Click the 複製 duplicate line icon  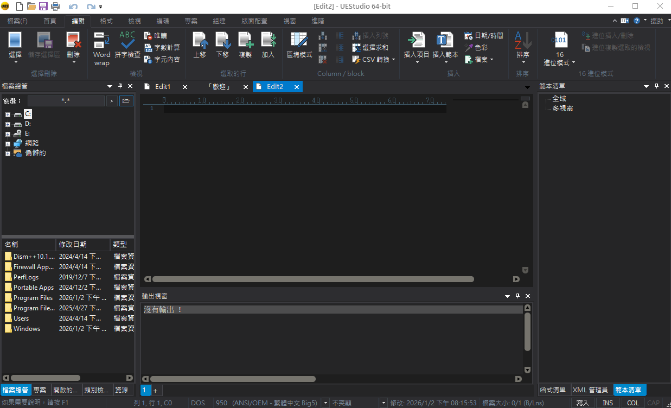[x=245, y=41]
